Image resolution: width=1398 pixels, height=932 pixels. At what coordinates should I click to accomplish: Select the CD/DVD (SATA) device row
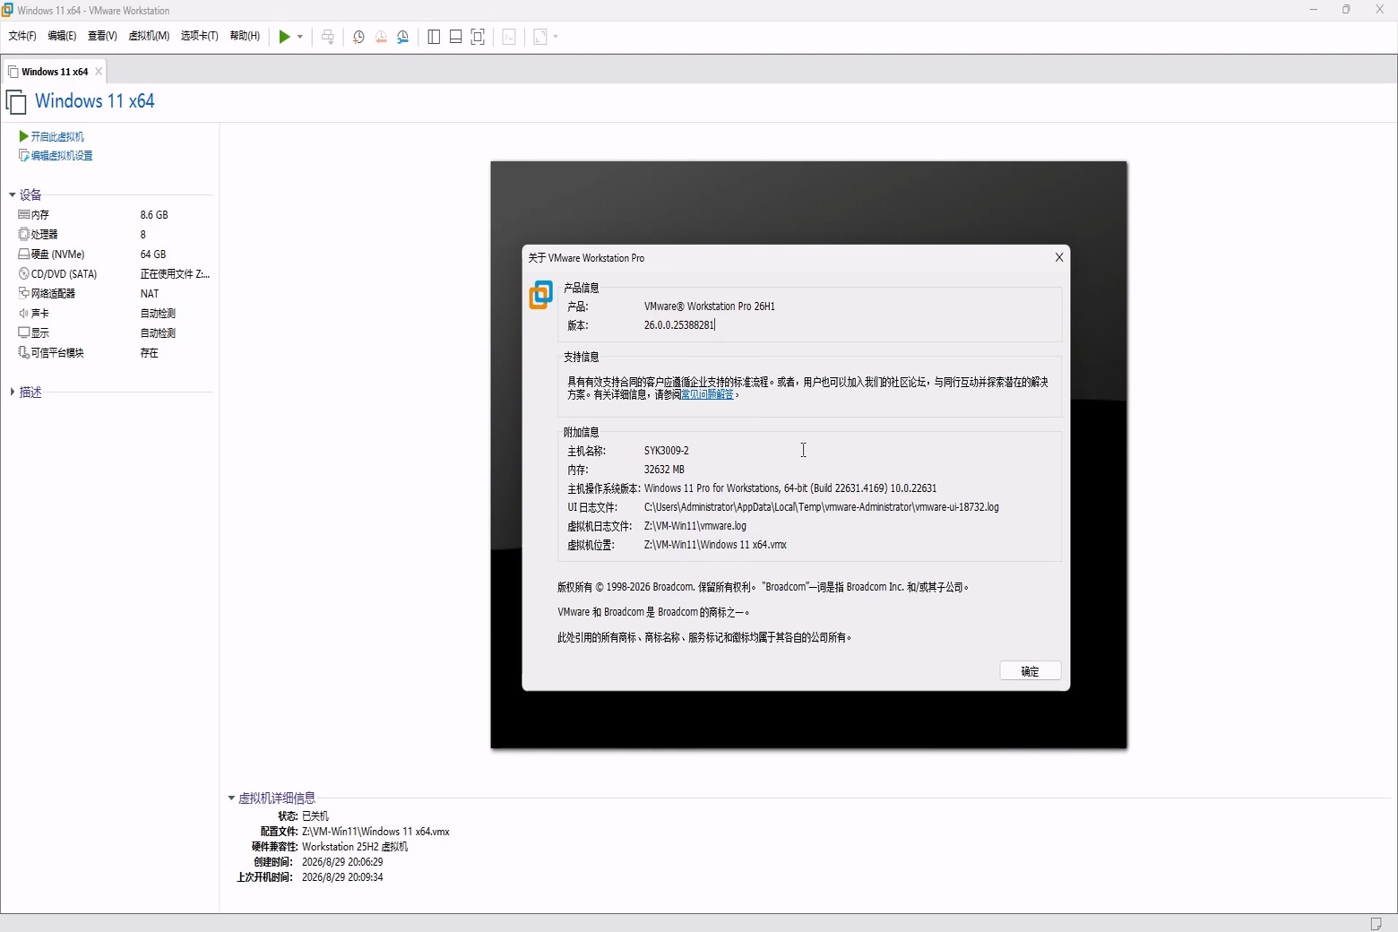coord(114,274)
